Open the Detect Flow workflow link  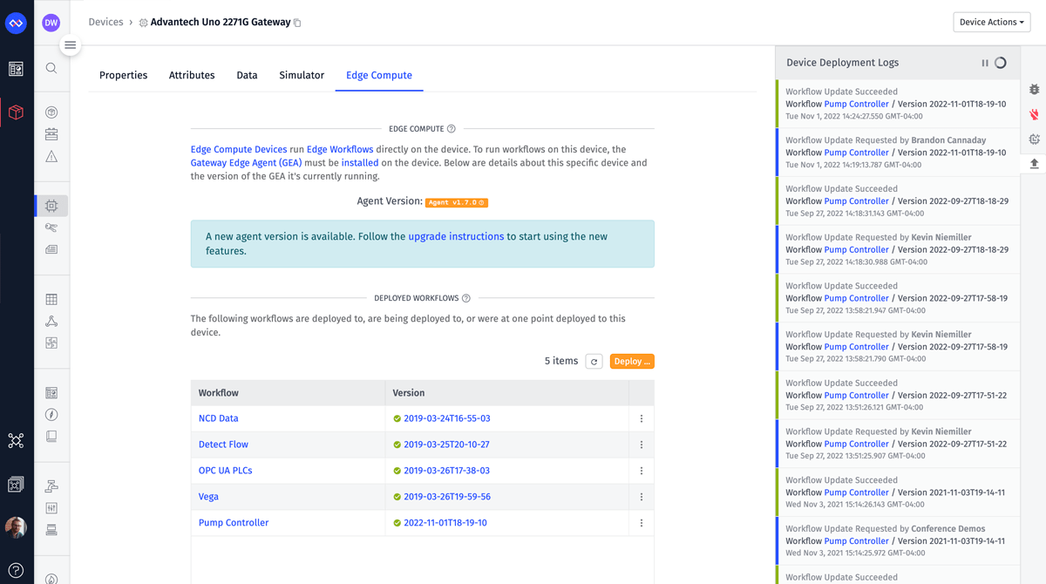click(x=223, y=445)
